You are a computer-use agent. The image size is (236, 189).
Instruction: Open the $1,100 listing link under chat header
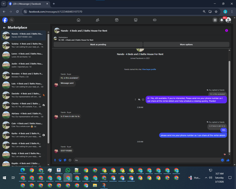[76, 40]
